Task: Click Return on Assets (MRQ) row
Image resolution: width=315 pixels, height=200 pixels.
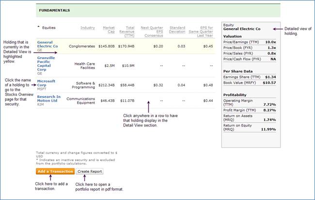Action: tap(250, 118)
